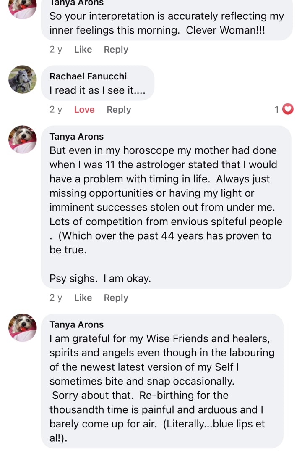Open the timestamp under Rachael's comment
Viewport: 302px width, 451px height.
(56, 110)
